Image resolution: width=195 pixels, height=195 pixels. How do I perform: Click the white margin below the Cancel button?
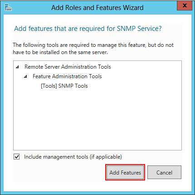coord(164,186)
